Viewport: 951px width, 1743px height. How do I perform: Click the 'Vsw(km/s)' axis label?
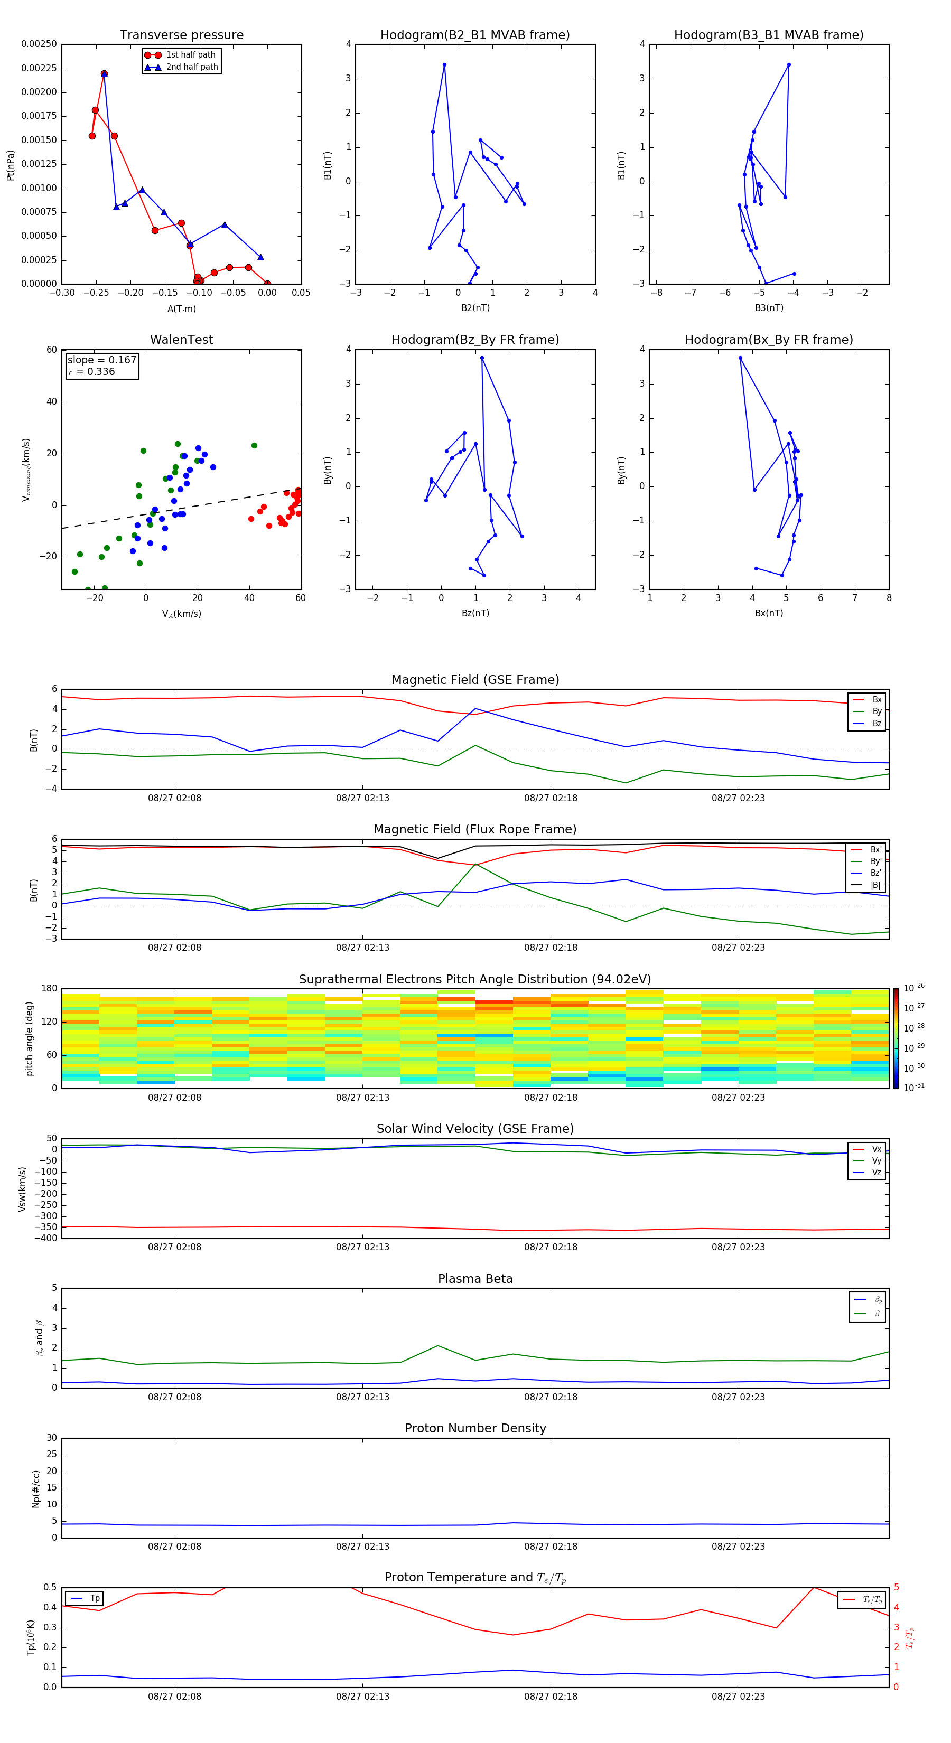[22, 1188]
